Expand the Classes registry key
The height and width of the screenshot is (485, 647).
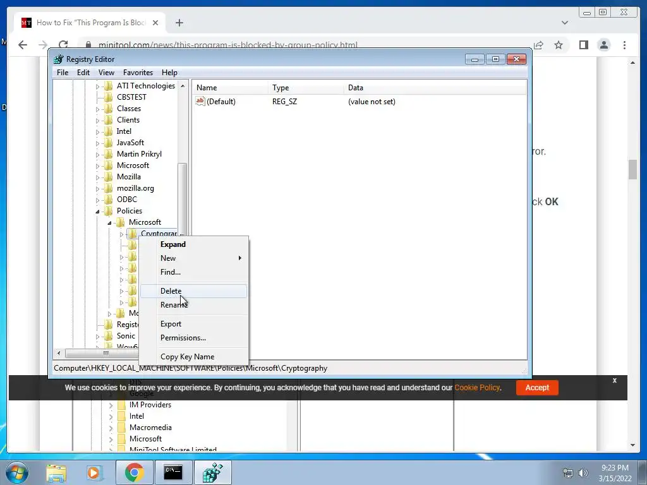point(98,109)
